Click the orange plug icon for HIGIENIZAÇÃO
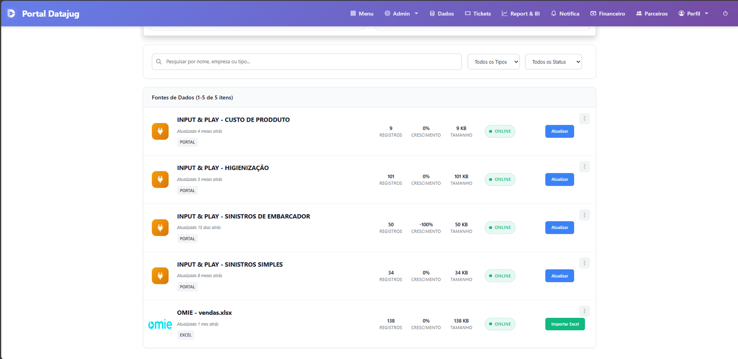 160,180
